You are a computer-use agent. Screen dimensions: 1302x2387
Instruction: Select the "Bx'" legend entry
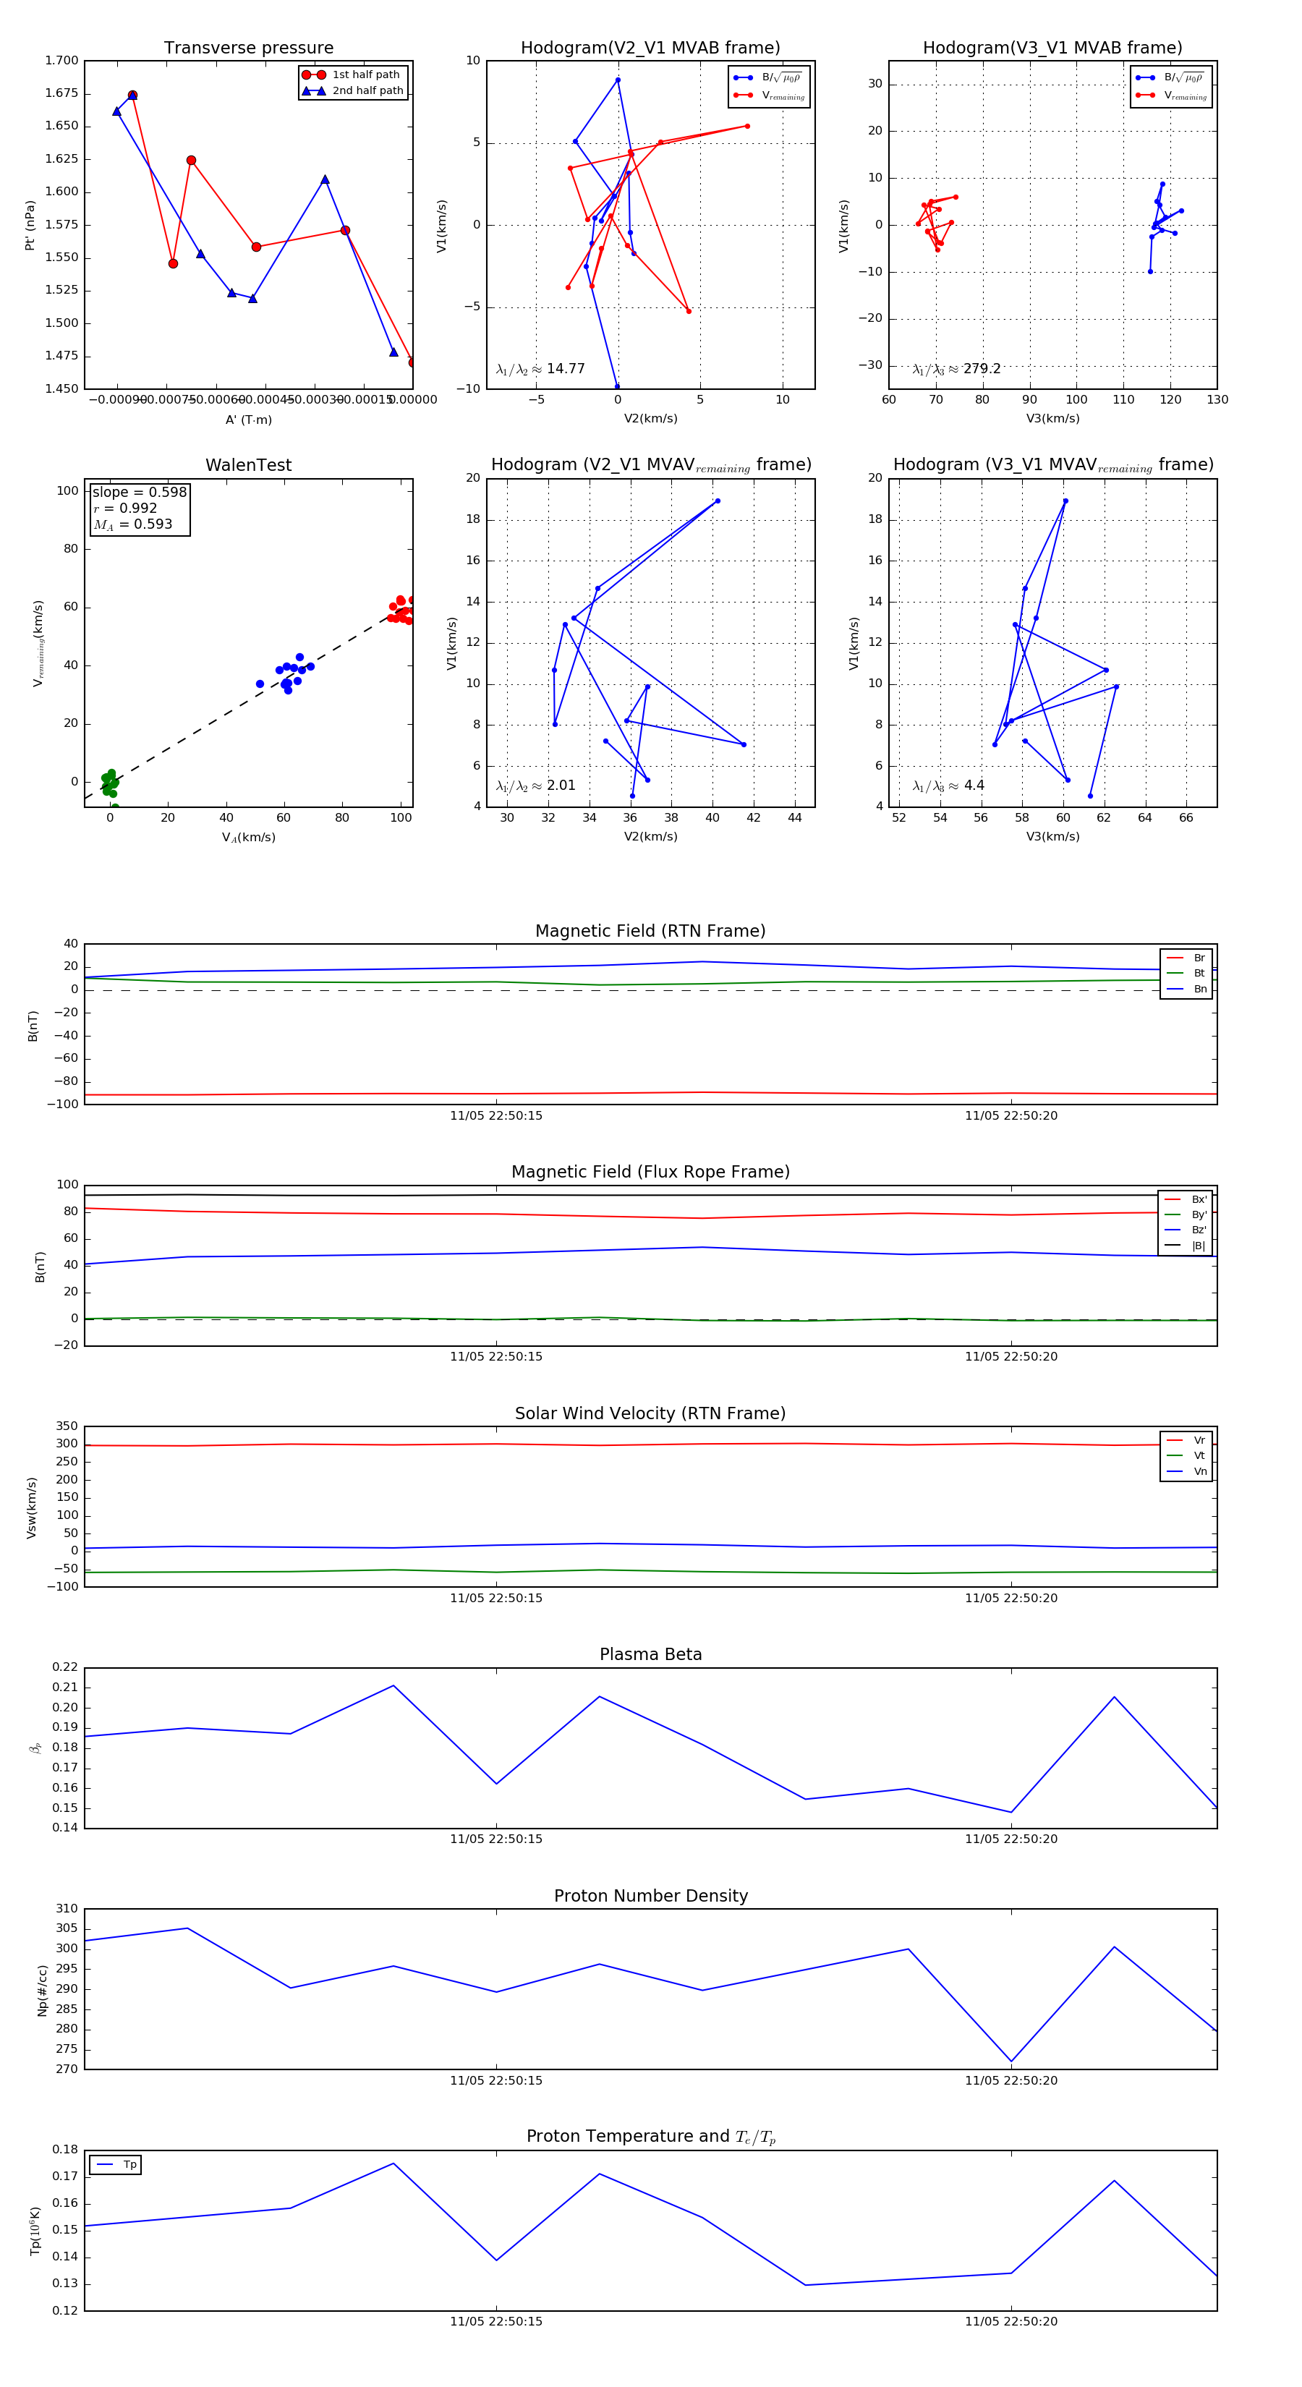[x=1186, y=1199]
